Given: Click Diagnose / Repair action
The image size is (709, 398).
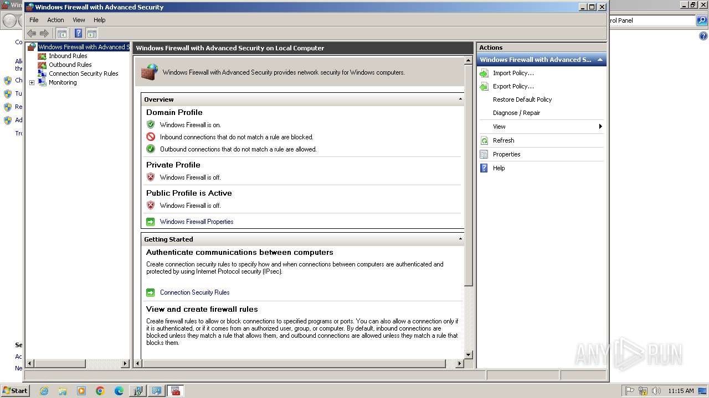Looking at the screenshot, I should [516, 113].
